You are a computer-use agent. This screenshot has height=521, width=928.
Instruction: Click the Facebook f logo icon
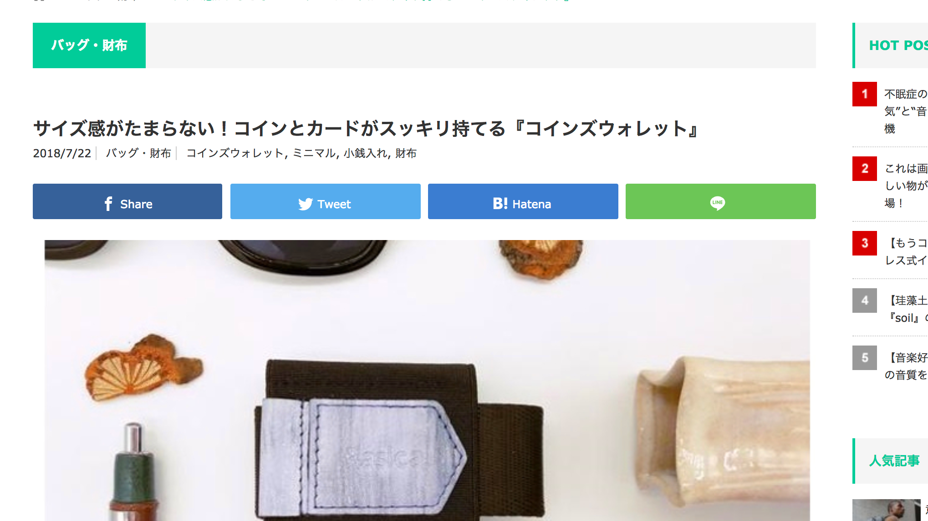[x=108, y=204]
